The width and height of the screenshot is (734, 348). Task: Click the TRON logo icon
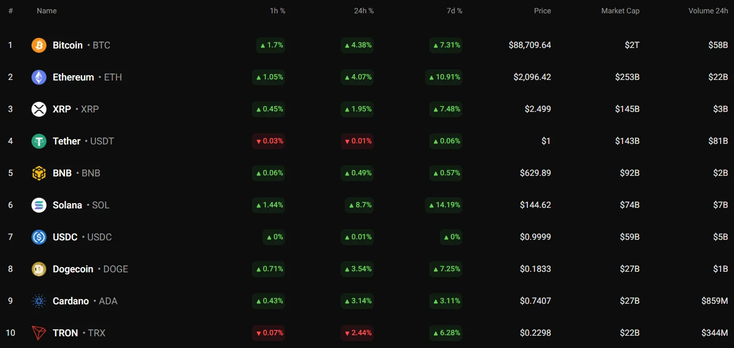coord(39,333)
